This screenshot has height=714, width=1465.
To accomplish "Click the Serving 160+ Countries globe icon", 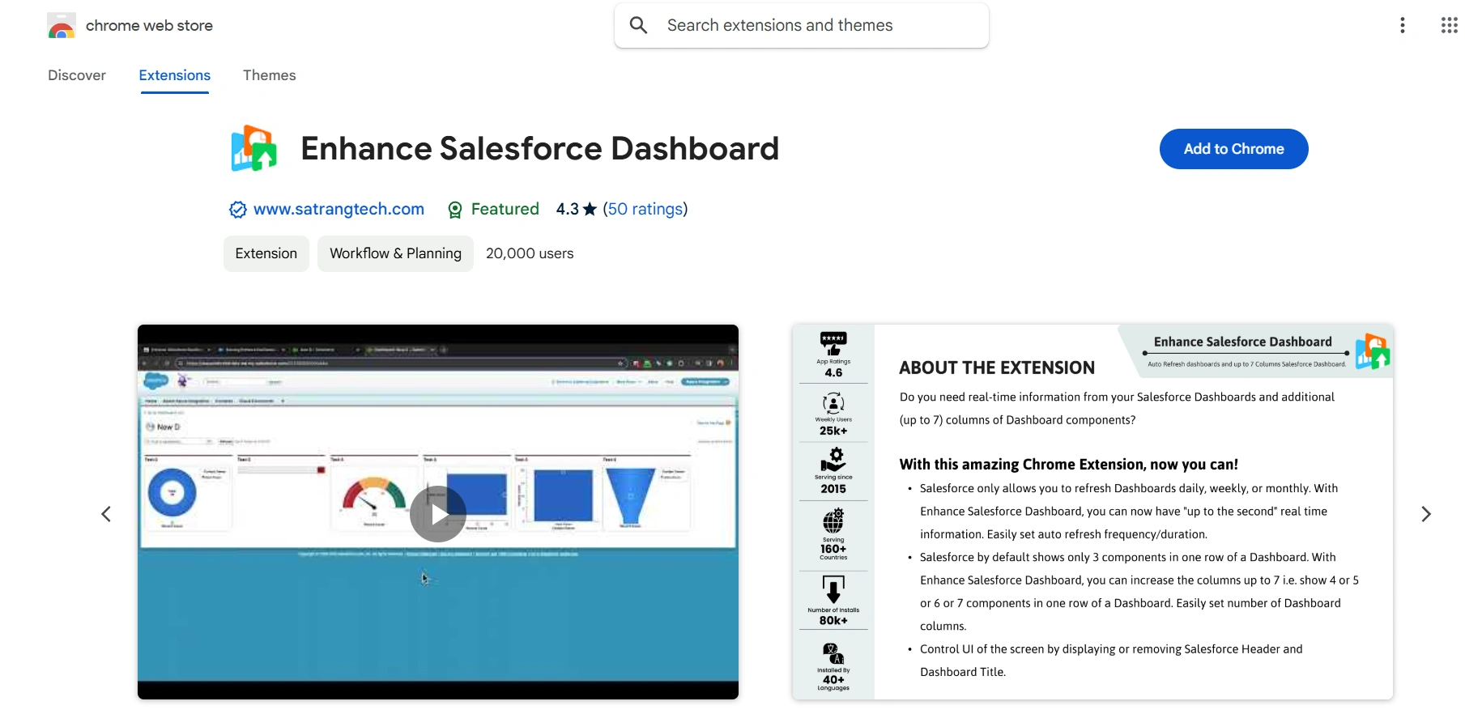I will coord(833,521).
